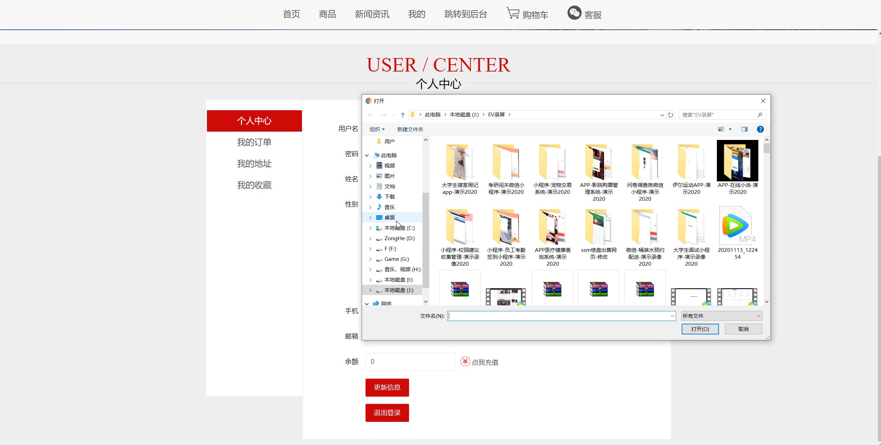Expand the 本地磁盘 (C:) tree node
881x445 pixels.
pyautogui.click(x=370, y=228)
